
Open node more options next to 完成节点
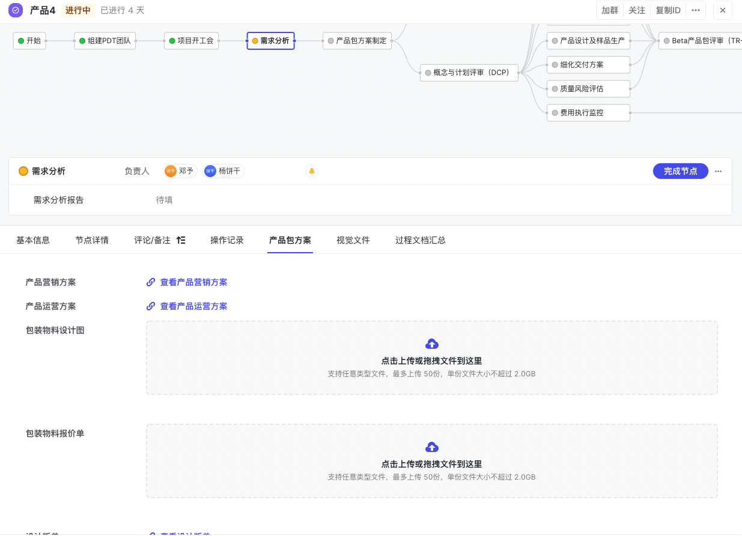click(718, 171)
